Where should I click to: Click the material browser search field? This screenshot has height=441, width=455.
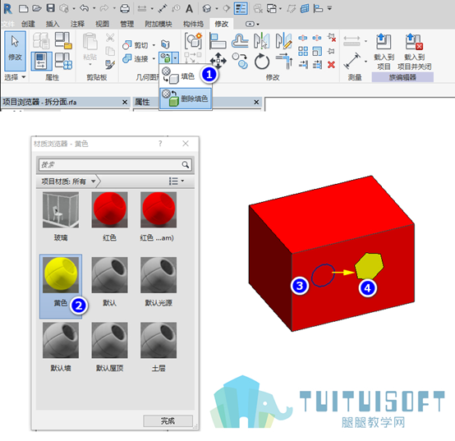(115, 165)
